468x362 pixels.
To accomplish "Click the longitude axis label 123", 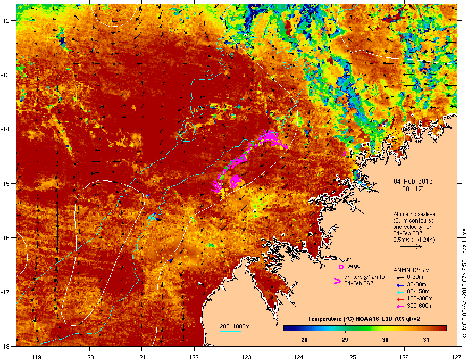I will point(247,357).
